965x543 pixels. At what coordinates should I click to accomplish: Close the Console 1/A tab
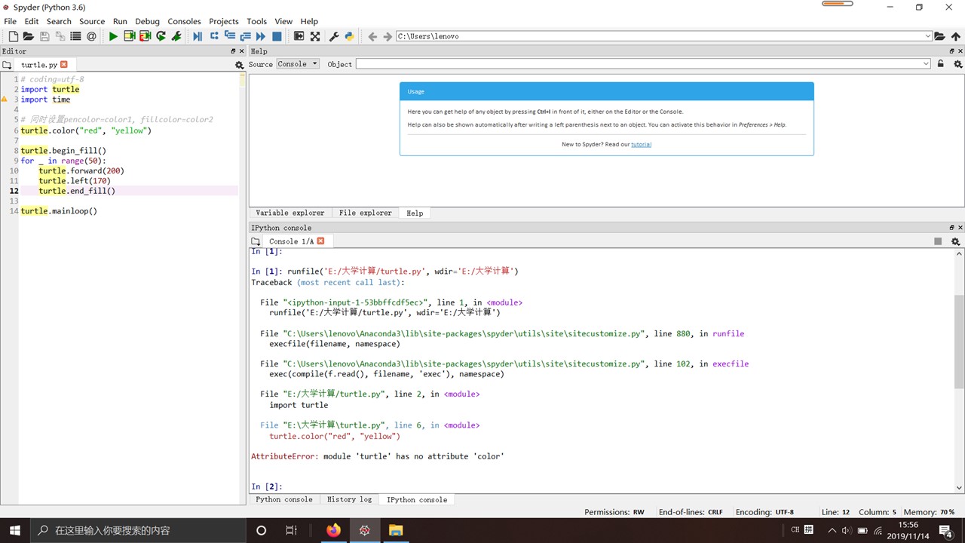[x=320, y=241]
